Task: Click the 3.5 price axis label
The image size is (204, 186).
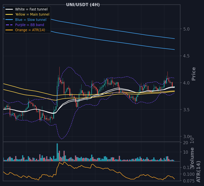Action: [186, 110]
